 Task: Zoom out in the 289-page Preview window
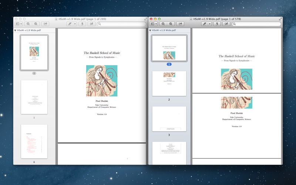[28, 24]
